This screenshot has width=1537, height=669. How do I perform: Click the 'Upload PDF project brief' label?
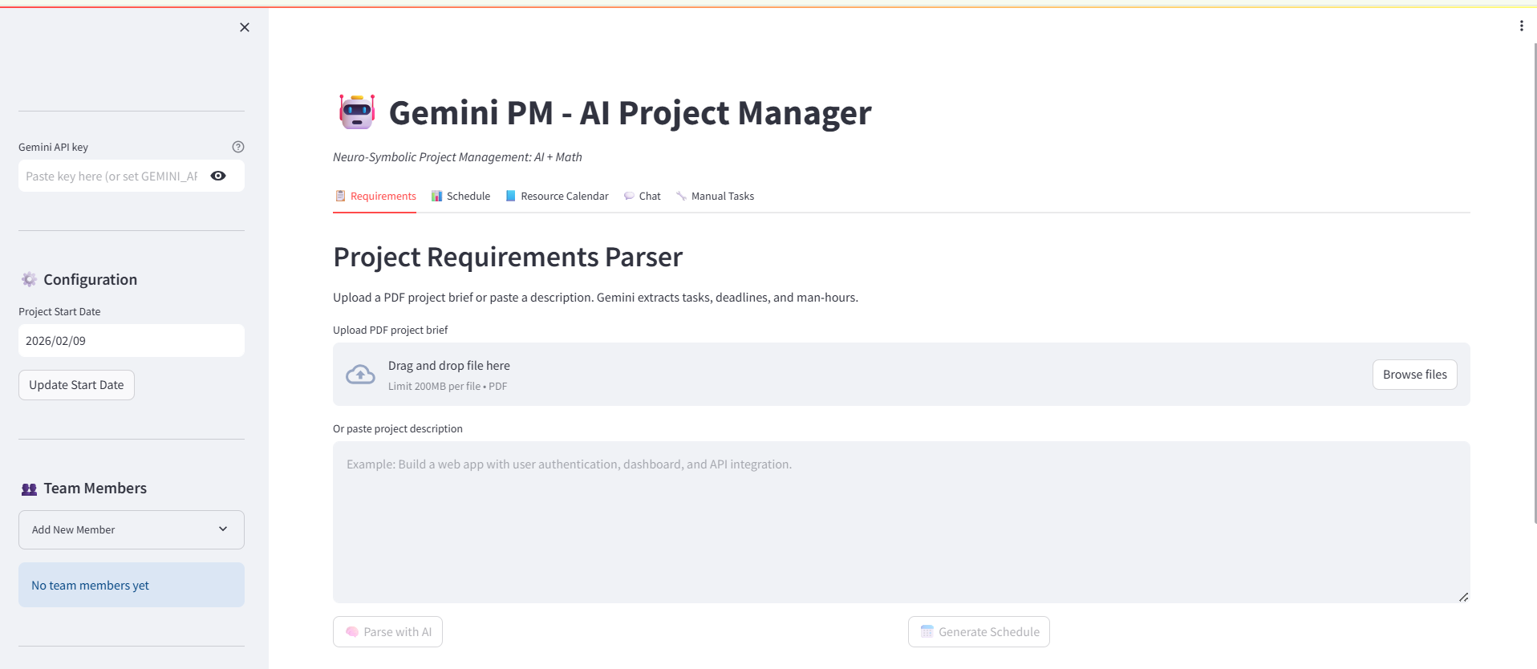(x=390, y=330)
